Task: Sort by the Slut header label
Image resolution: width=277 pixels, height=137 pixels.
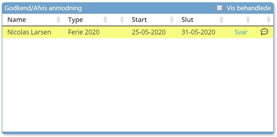Action: (x=187, y=20)
